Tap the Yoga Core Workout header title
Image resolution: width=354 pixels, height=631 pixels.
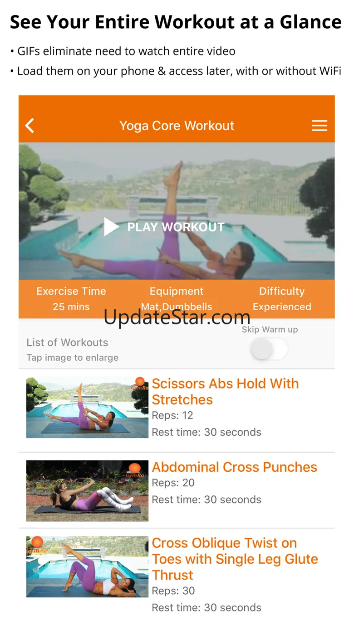177,126
